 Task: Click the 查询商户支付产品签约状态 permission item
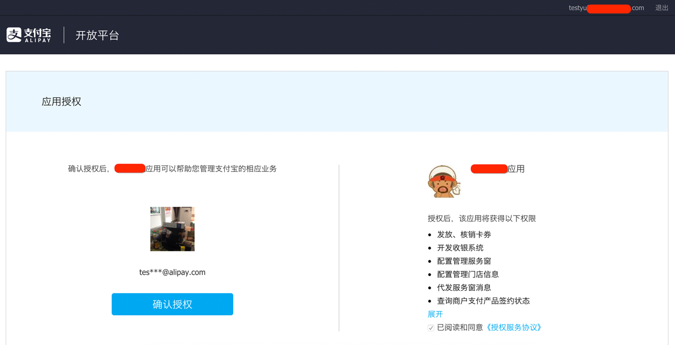click(x=483, y=301)
